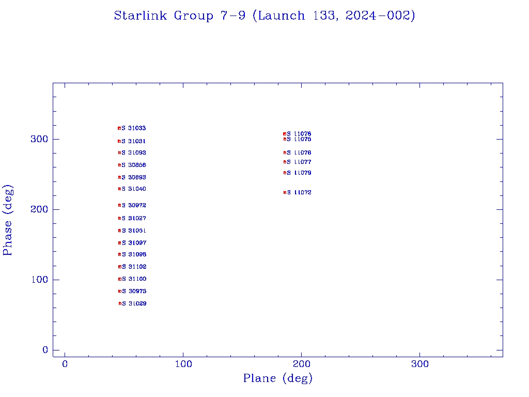Click the satellite label S 31040
The width and height of the screenshot is (529, 397).
coord(134,189)
